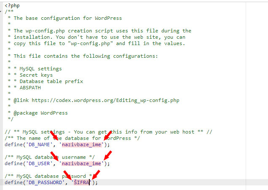Image resolution: width=268 pixels, height=190 pixels.
Task: Click the 'DB_PASSWORD' constant name
Action: 43,182
